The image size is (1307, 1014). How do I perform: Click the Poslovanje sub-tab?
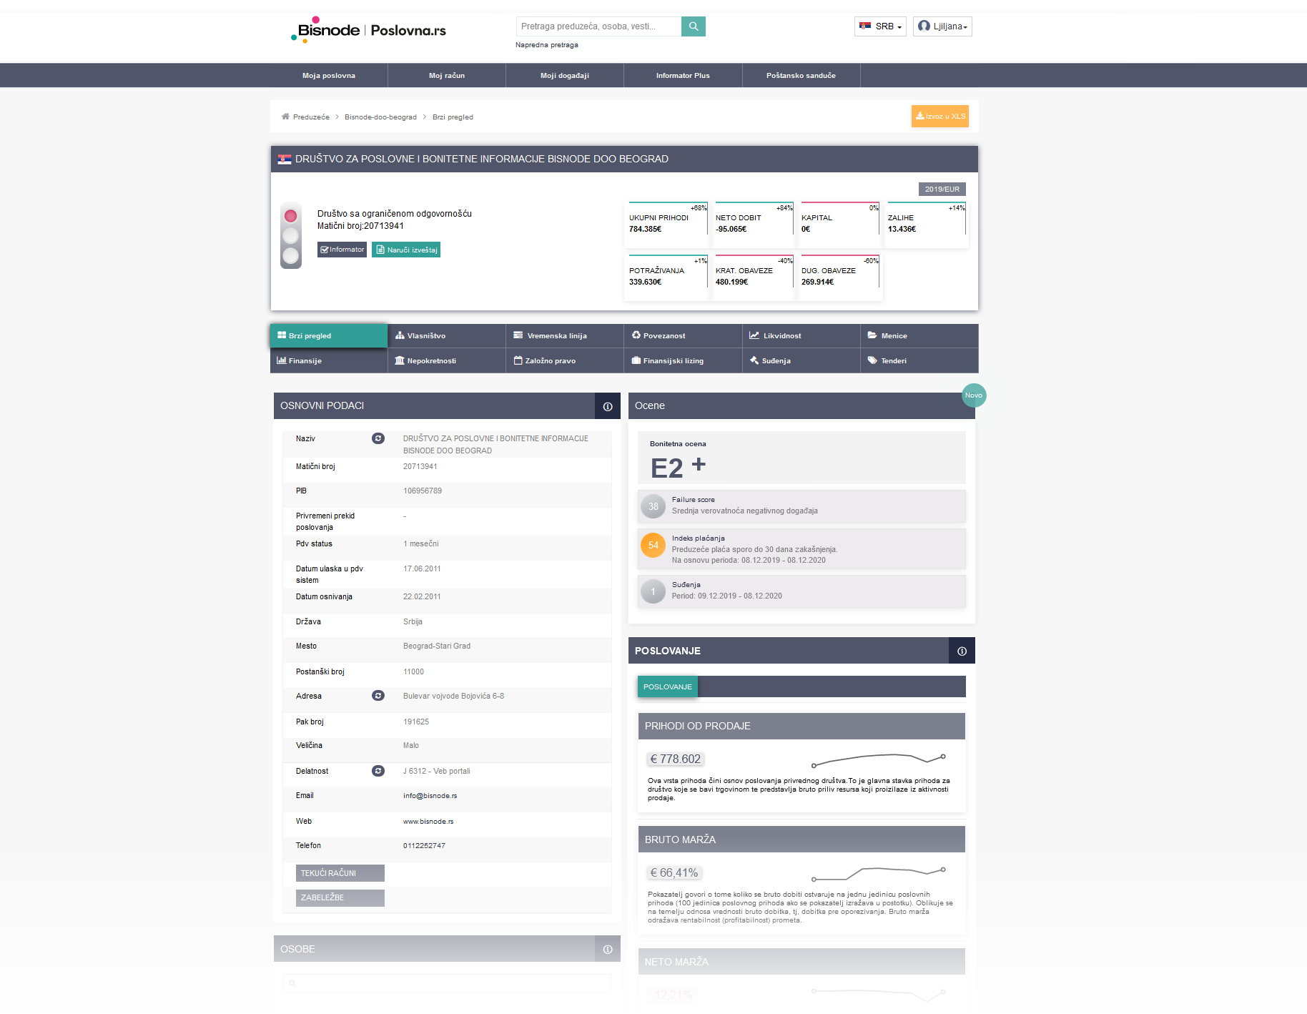[667, 686]
